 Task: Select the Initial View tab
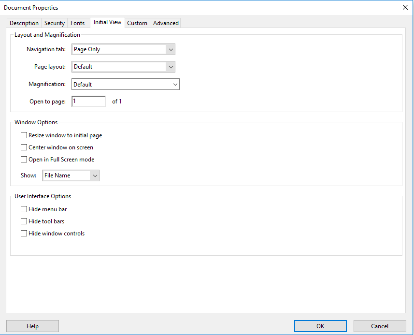tap(107, 22)
